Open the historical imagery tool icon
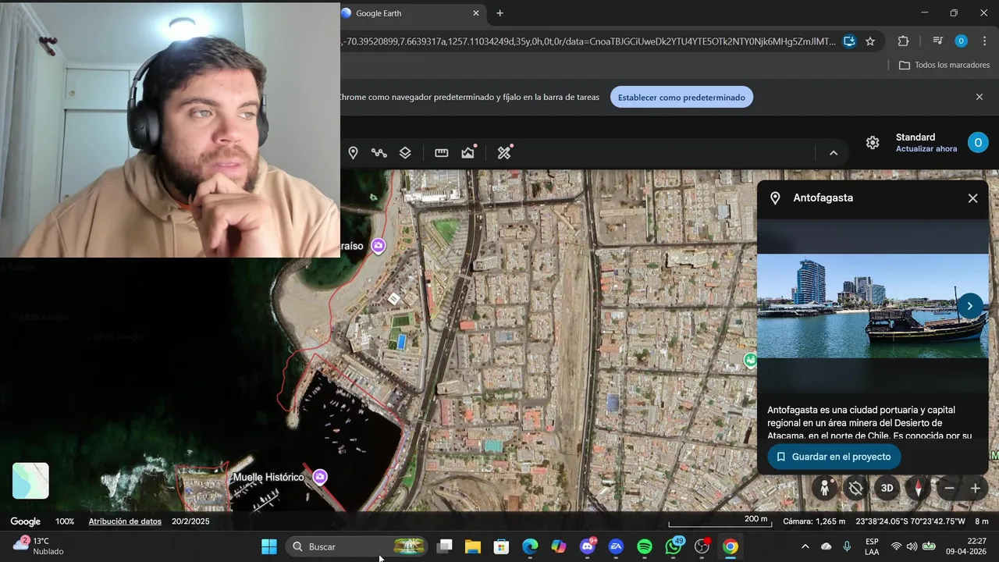This screenshot has width=999, height=562. (468, 152)
